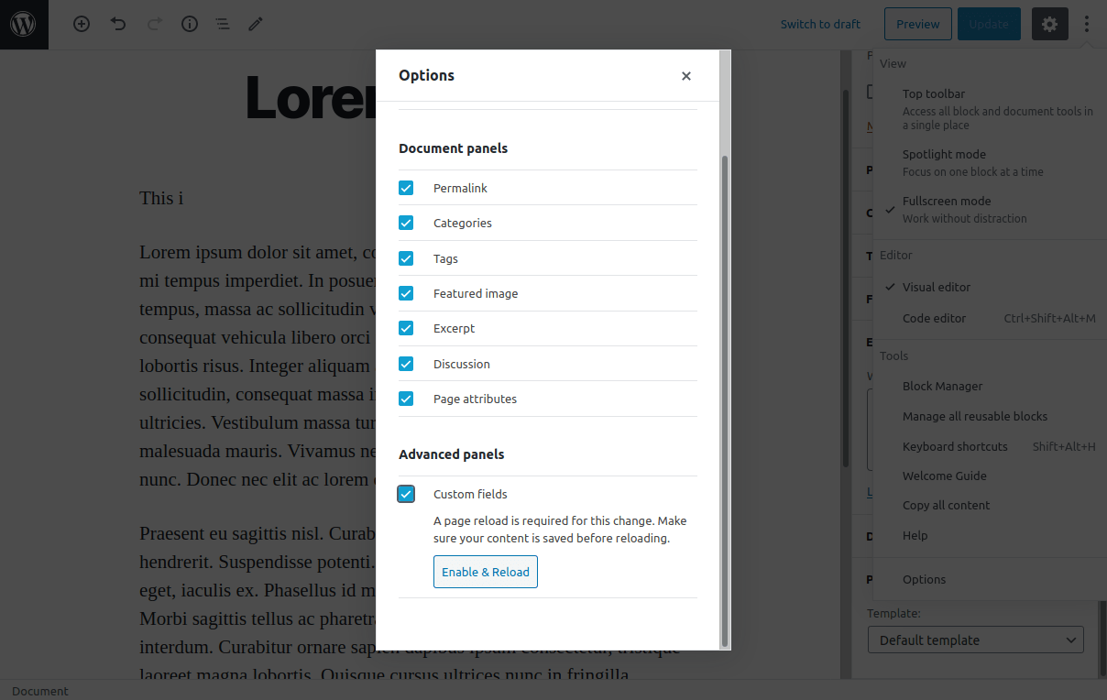Click the Enable & Reload button
Image resolution: width=1107 pixels, height=700 pixels.
coord(486,572)
